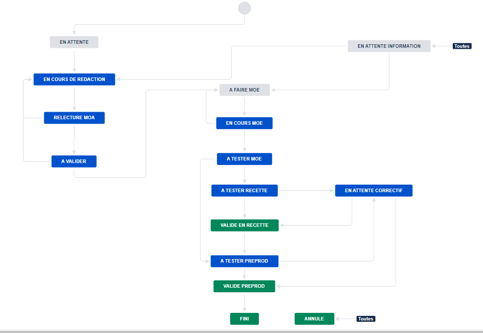Select the A TESTER PREPROD status
The height and width of the screenshot is (333, 483).
(245, 261)
